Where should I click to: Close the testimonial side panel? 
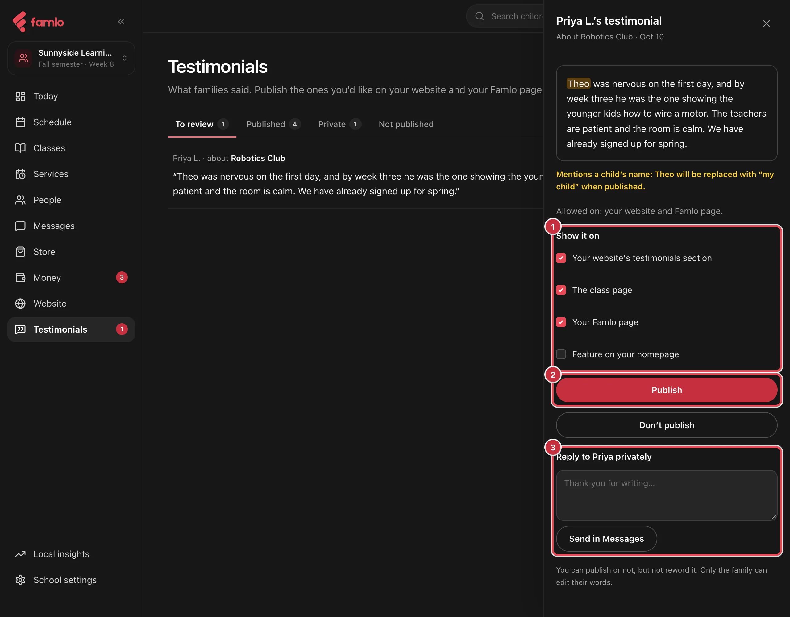pyautogui.click(x=766, y=23)
